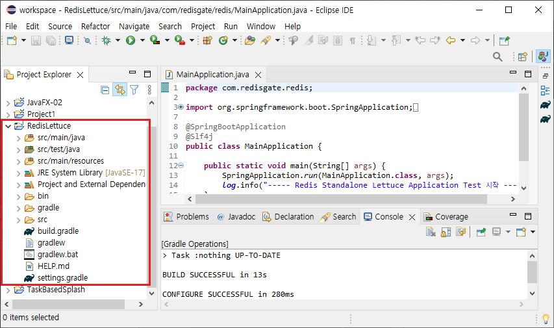This screenshot has width=554, height=328.
Task: Expand the src/main/java source folder
Action: (18, 138)
